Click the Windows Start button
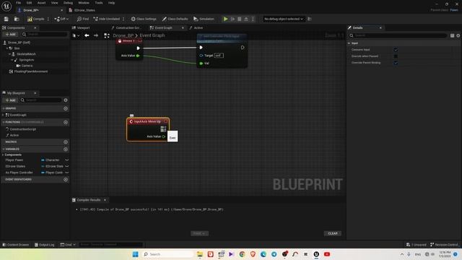 [x=135, y=254]
